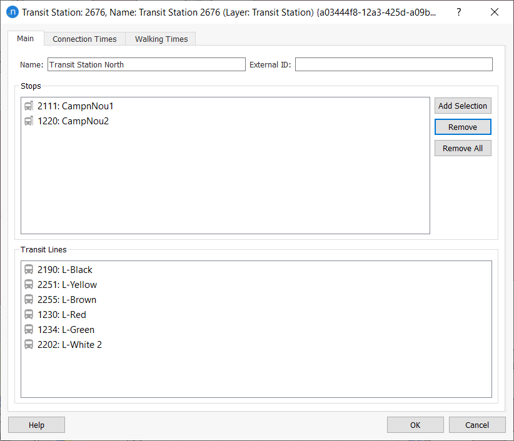Image resolution: width=514 pixels, height=441 pixels.
Task: Click the Remove button
Action: click(x=463, y=127)
